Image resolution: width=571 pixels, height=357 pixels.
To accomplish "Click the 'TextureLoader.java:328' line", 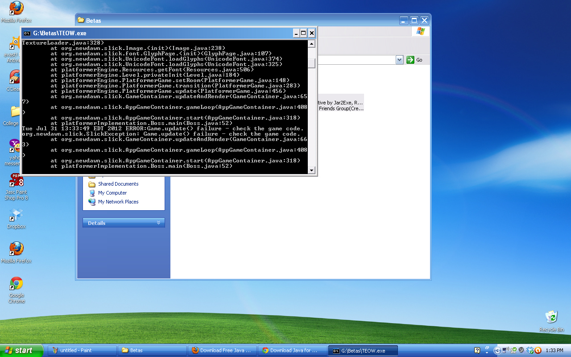I will point(63,43).
